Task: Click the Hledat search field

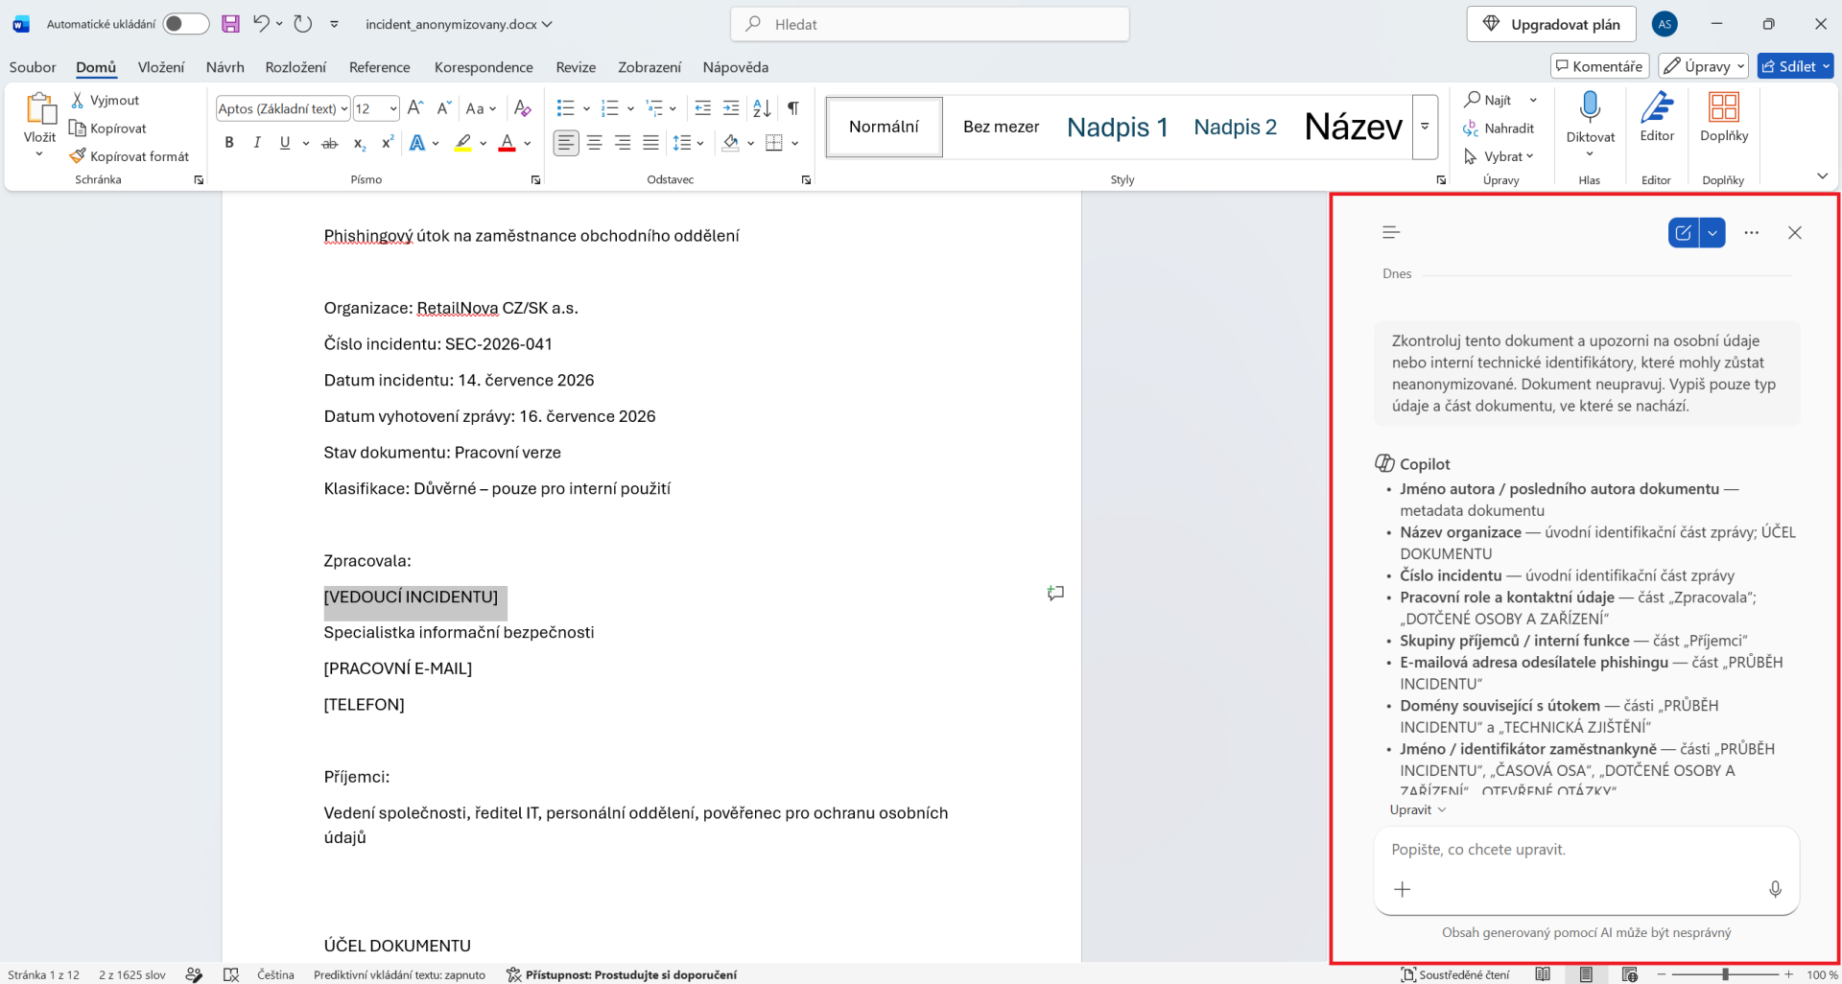Action: (x=930, y=24)
